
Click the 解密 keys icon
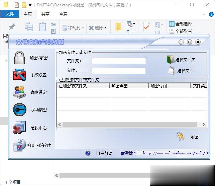coord(181,137)
